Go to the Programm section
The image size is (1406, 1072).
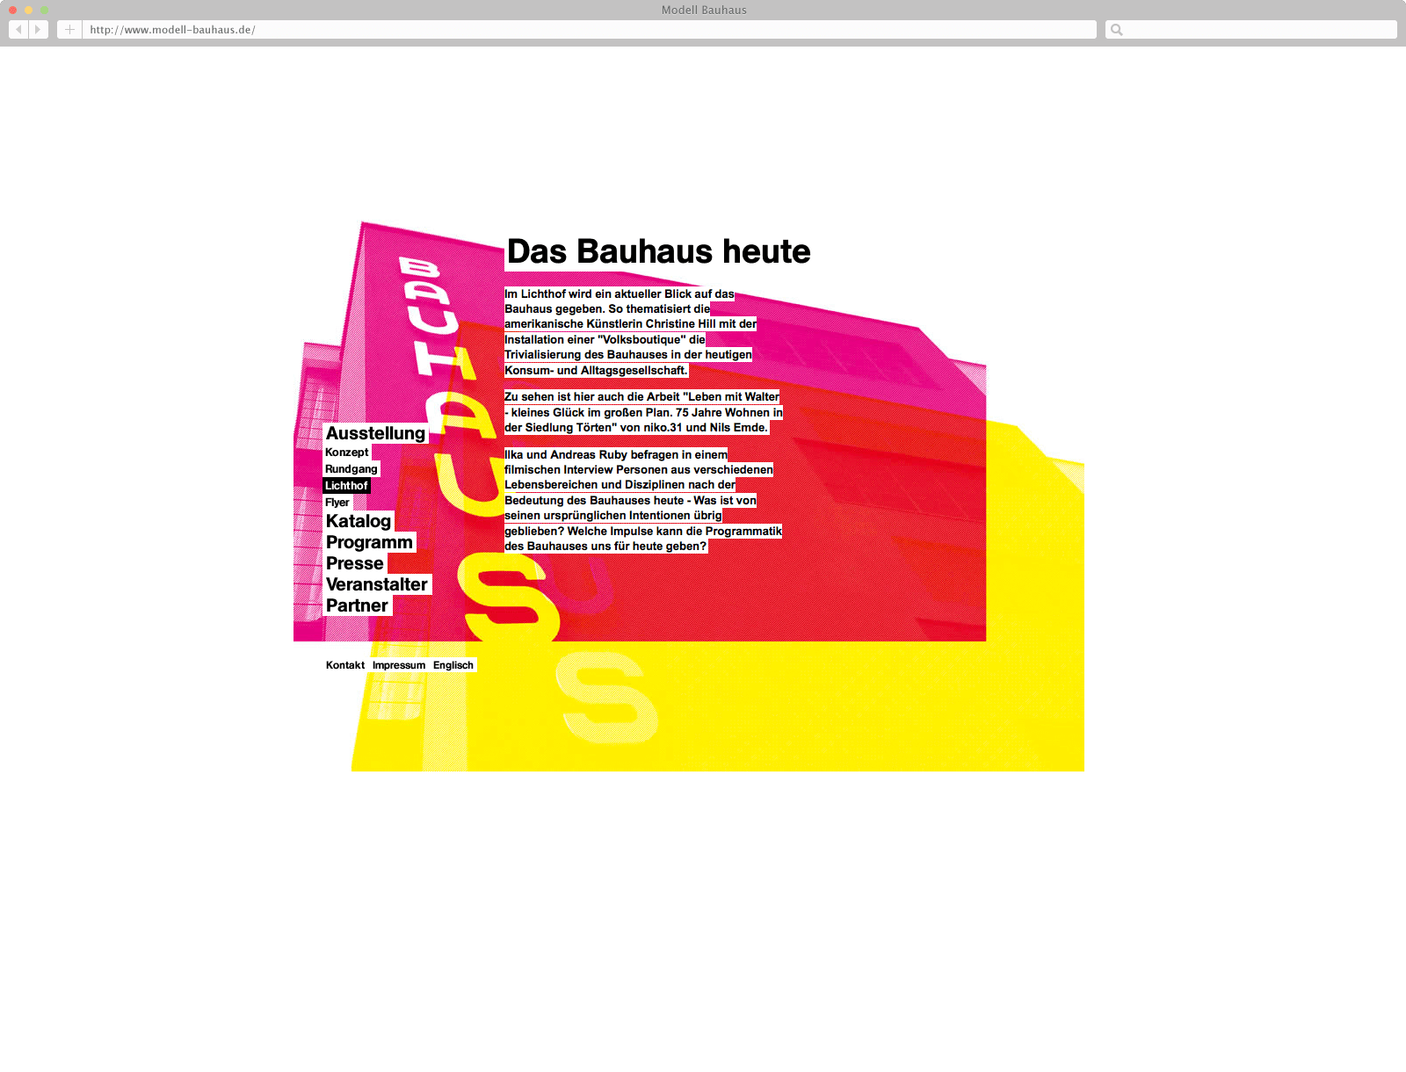[x=369, y=542]
